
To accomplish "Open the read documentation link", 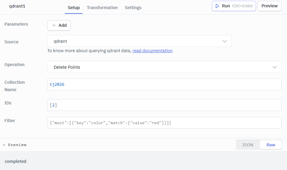I will [x=152, y=51].
